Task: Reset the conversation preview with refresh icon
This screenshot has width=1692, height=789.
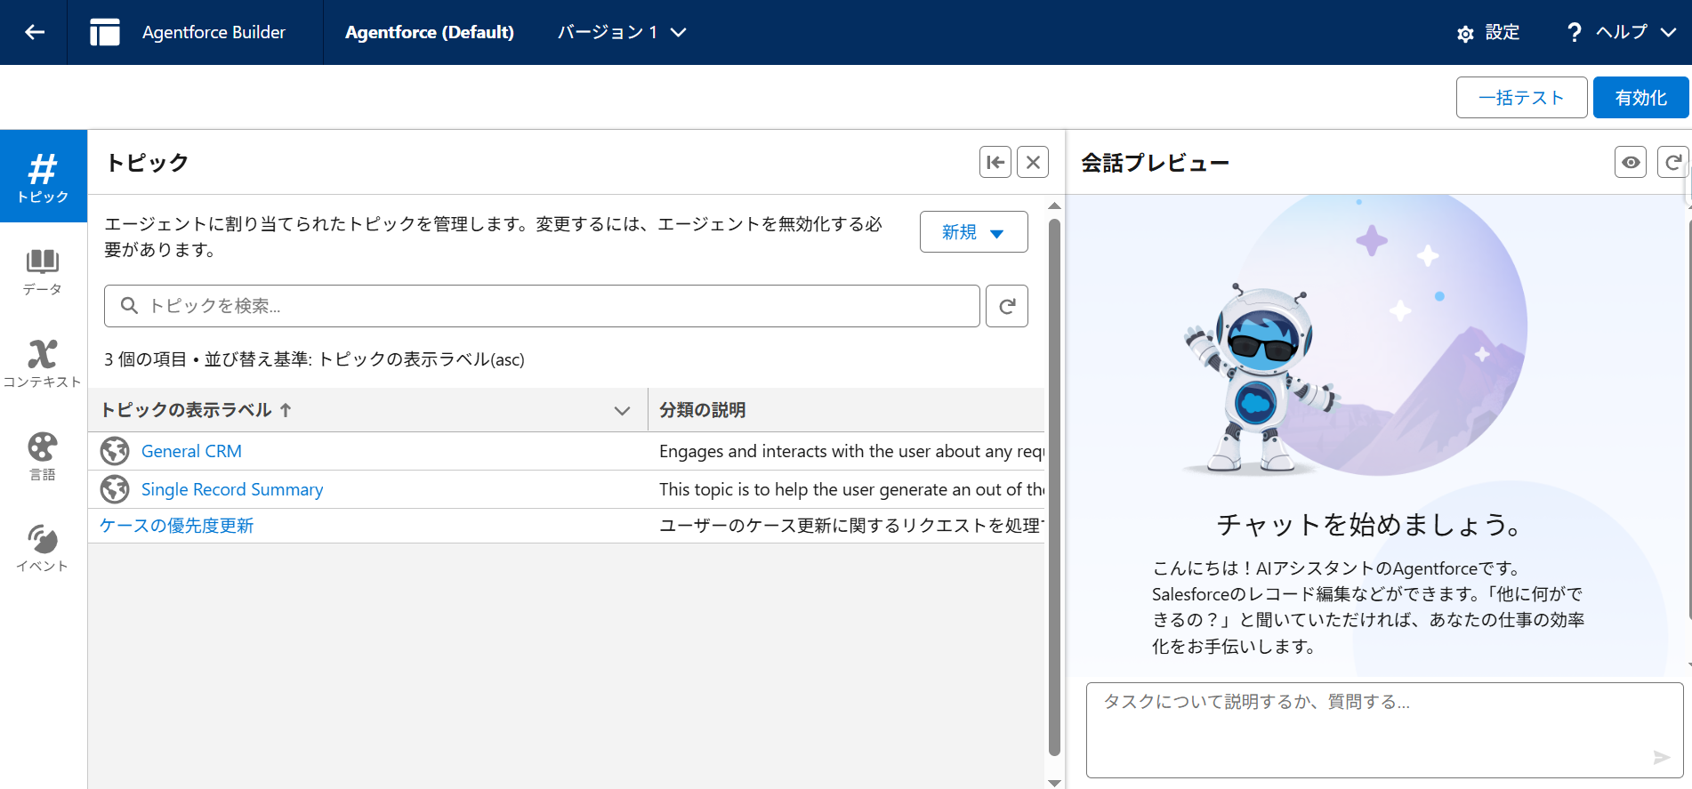Action: [1673, 162]
